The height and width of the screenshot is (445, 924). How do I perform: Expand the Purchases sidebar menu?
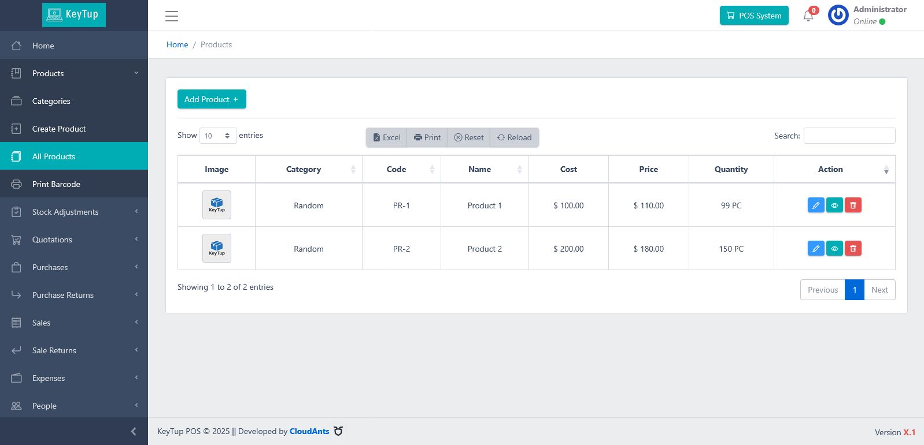coord(50,267)
